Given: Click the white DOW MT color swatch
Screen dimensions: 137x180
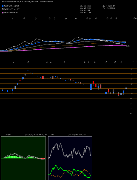Looking at the screenshot, I should (x=3, y=9).
